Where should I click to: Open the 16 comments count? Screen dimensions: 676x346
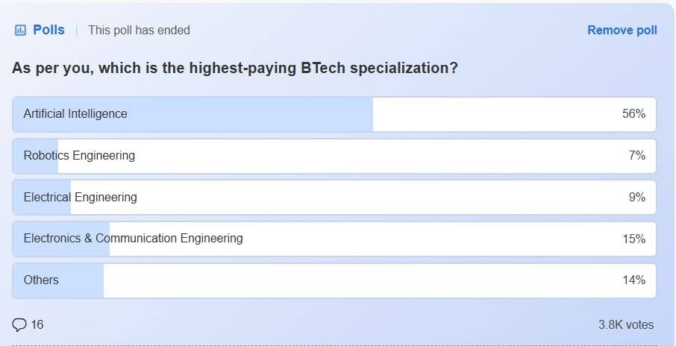37,324
